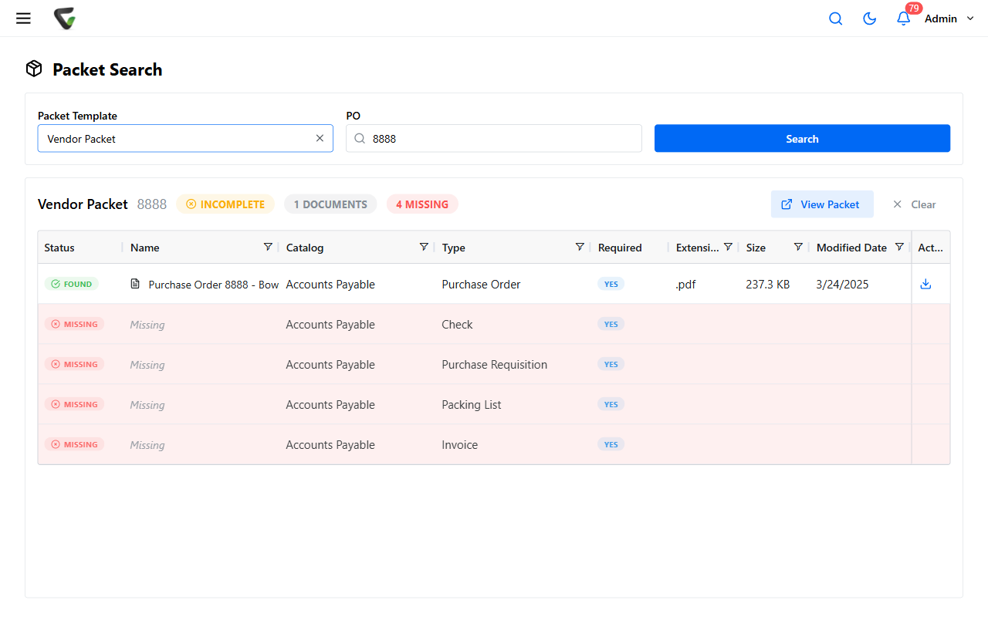
Task: Open the hamburger navigation menu
Action: 23,19
